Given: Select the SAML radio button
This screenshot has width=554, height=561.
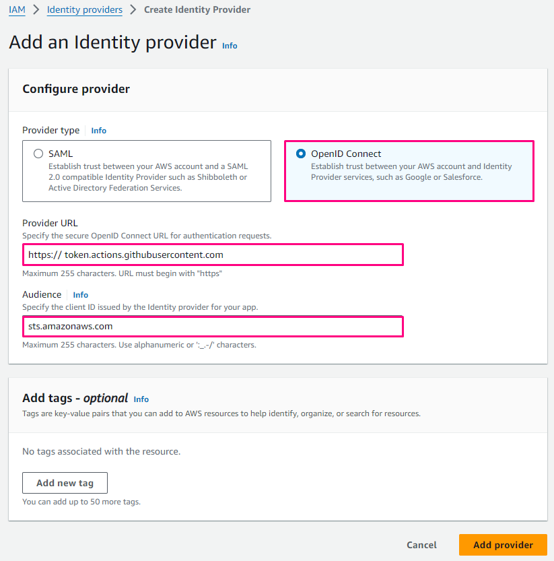Looking at the screenshot, I should [x=38, y=154].
